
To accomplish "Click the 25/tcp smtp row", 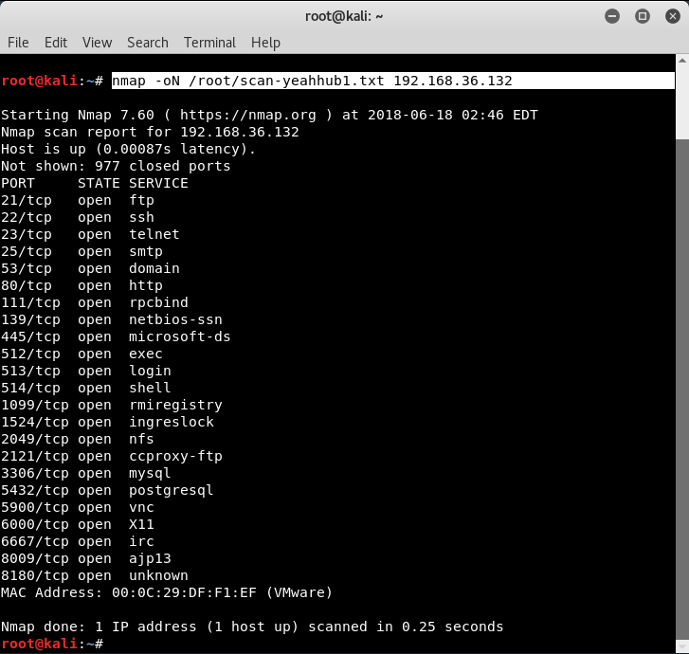I will [x=82, y=251].
